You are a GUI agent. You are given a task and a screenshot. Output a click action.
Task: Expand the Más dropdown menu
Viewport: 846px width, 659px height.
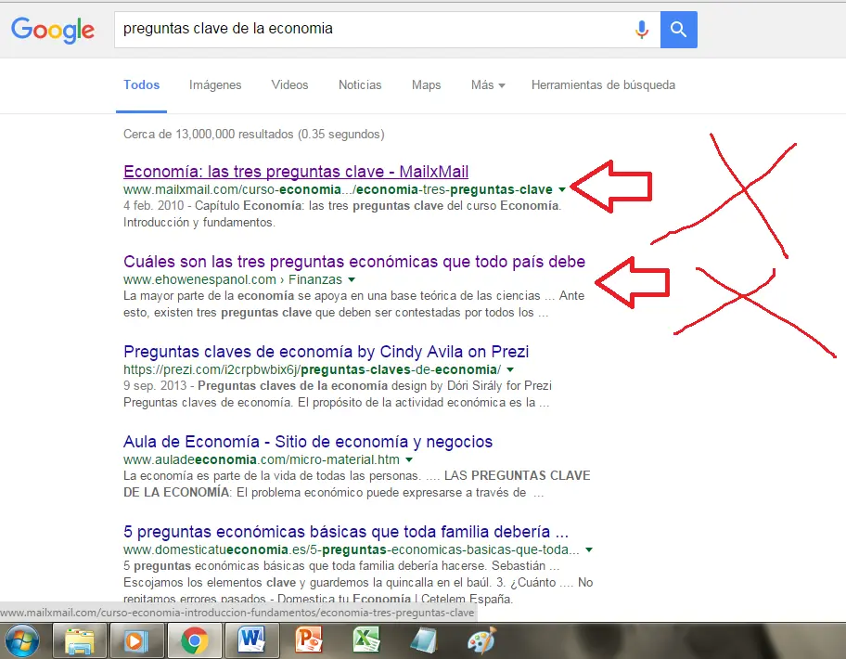(488, 85)
